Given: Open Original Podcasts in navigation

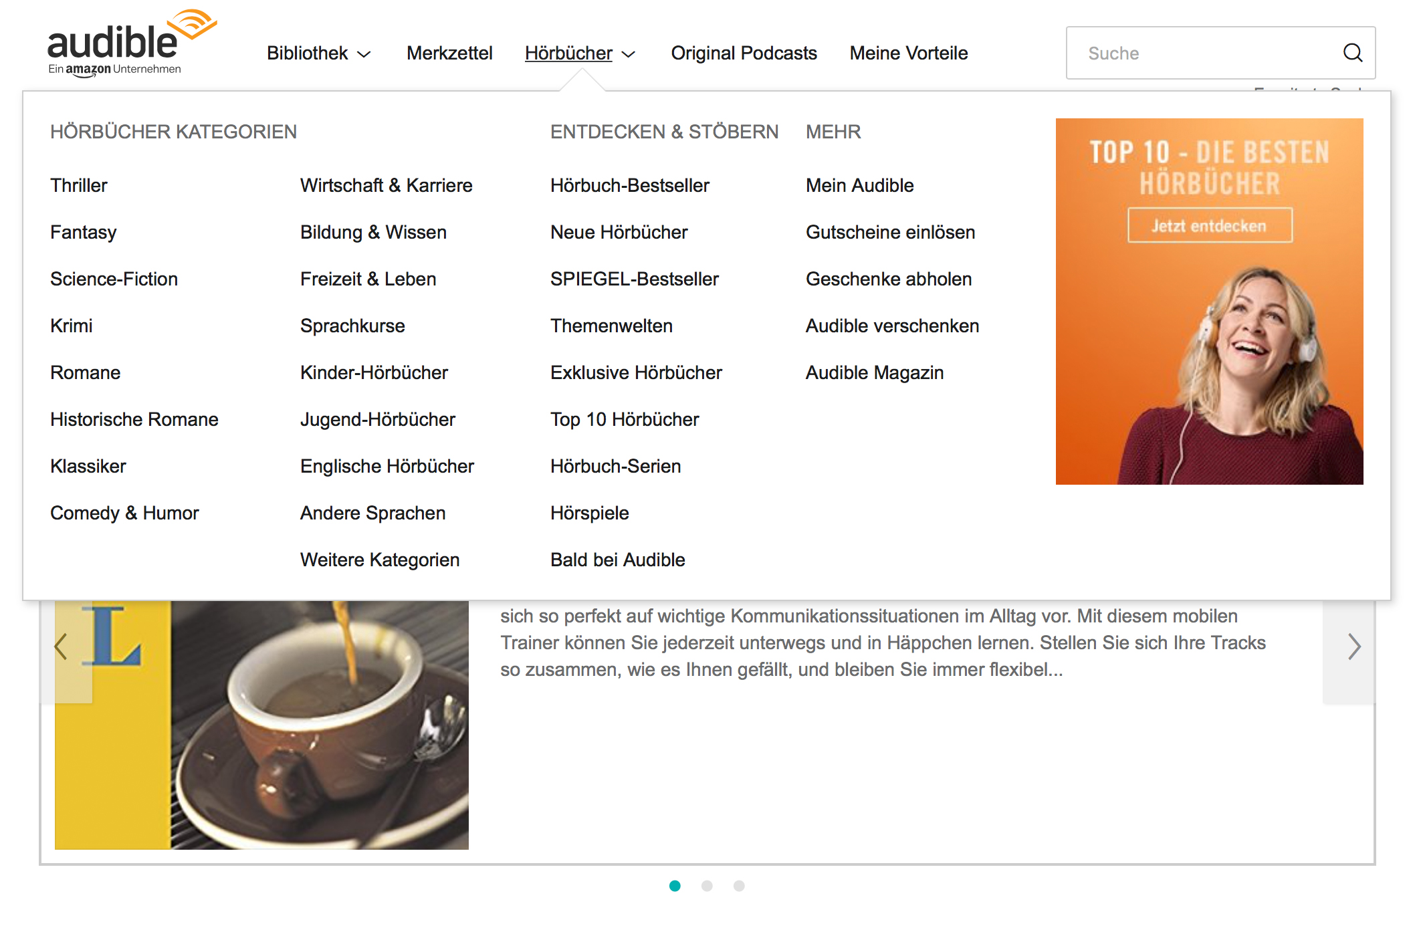Looking at the screenshot, I should tap(744, 53).
